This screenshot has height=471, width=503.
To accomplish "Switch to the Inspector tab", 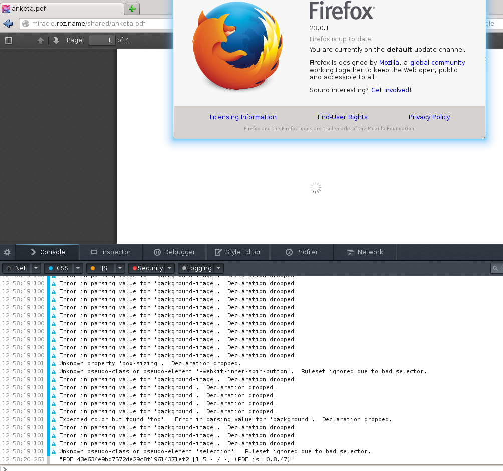I will tap(111, 252).
